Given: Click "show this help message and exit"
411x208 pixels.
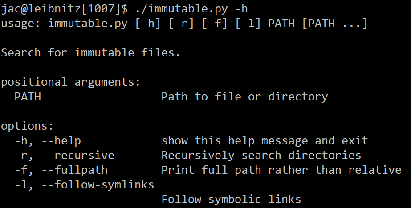Looking at the screenshot, I should pyautogui.click(x=265, y=140).
